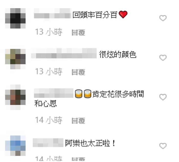
Task: Like the comment 肯定花很多時間和心思
Action: coord(163,97)
